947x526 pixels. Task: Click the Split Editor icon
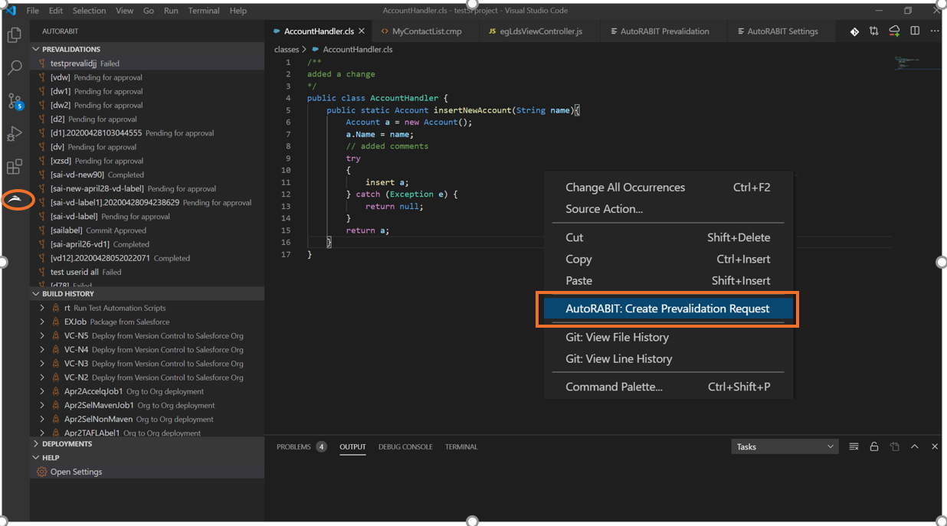click(913, 31)
